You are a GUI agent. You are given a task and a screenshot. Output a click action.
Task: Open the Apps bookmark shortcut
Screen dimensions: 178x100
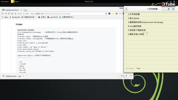[5, 17]
